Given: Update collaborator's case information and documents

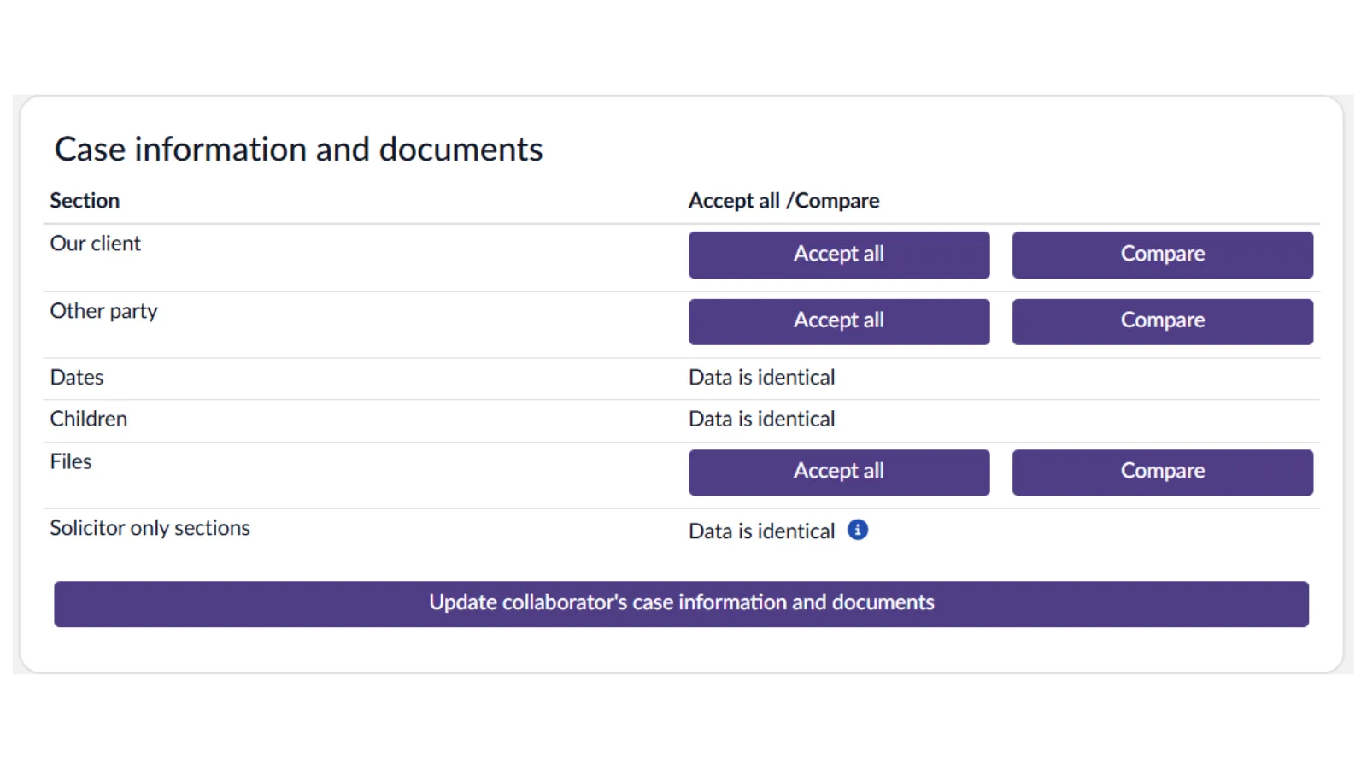Looking at the screenshot, I should pos(681,603).
